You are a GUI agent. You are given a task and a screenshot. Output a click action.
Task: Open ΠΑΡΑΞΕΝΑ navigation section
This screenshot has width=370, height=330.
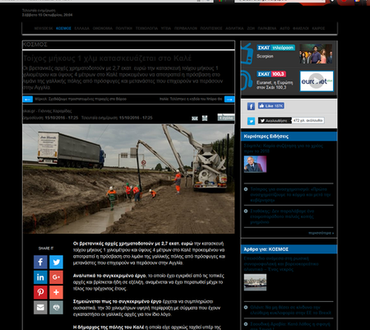[x=267, y=28]
